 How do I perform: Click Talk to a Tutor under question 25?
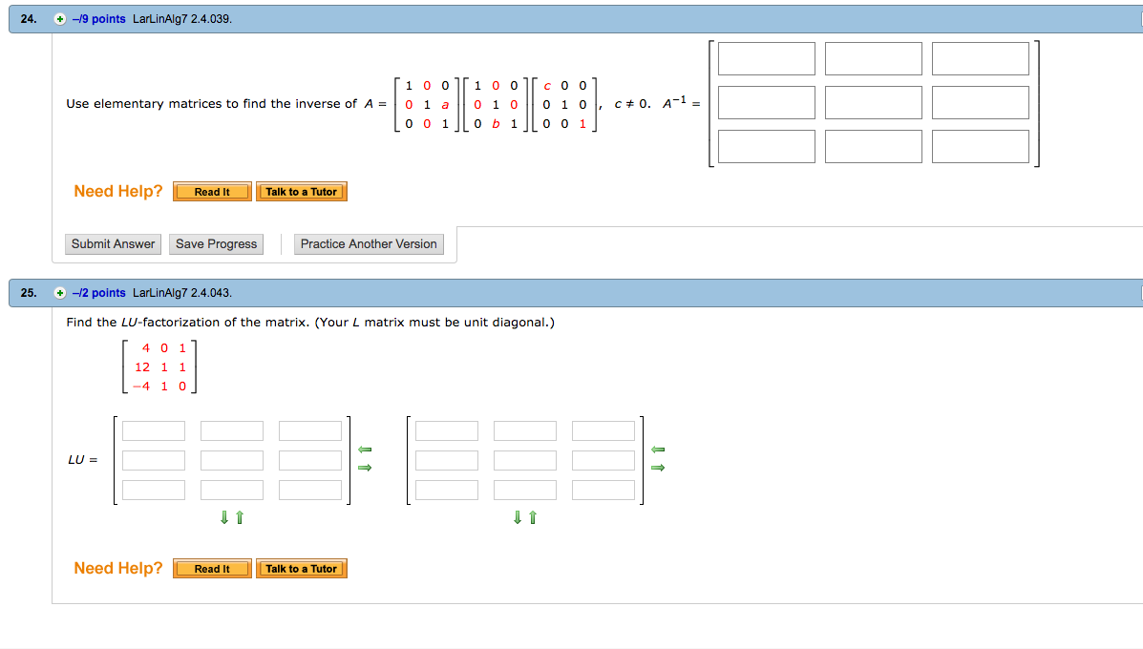[302, 568]
